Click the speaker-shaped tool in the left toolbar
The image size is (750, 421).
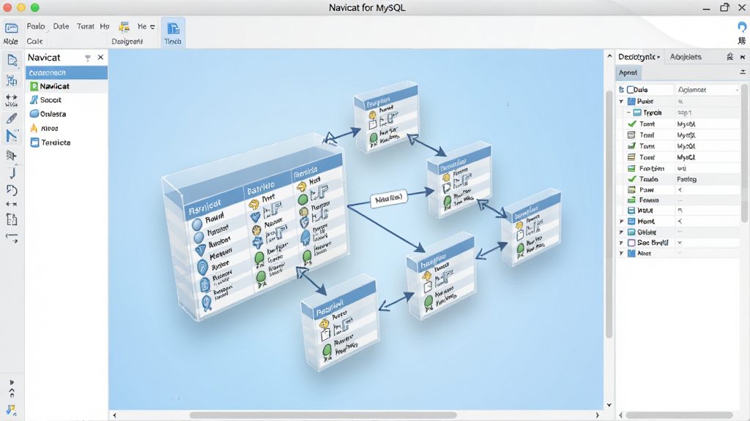12,156
